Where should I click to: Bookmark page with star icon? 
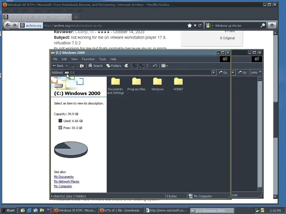coord(190,25)
